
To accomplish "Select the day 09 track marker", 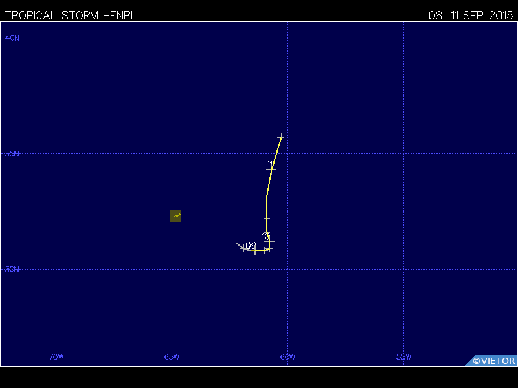I will click(253, 250).
